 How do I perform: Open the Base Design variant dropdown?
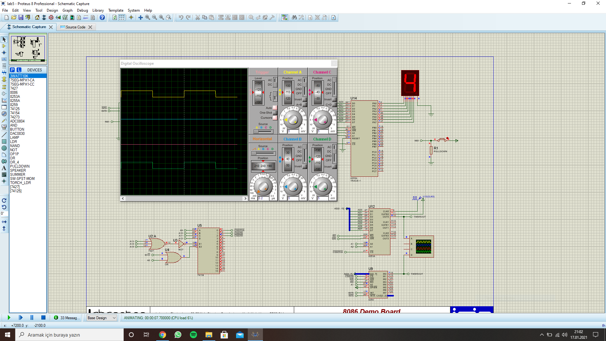click(x=102, y=318)
